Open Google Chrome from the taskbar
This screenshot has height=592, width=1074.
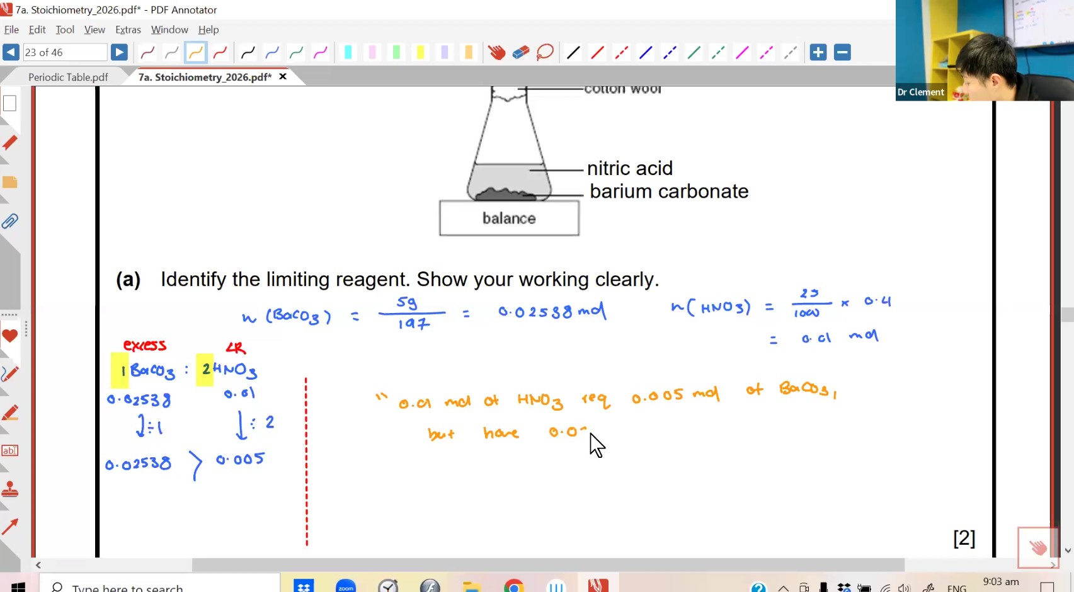[x=514, y=586]
